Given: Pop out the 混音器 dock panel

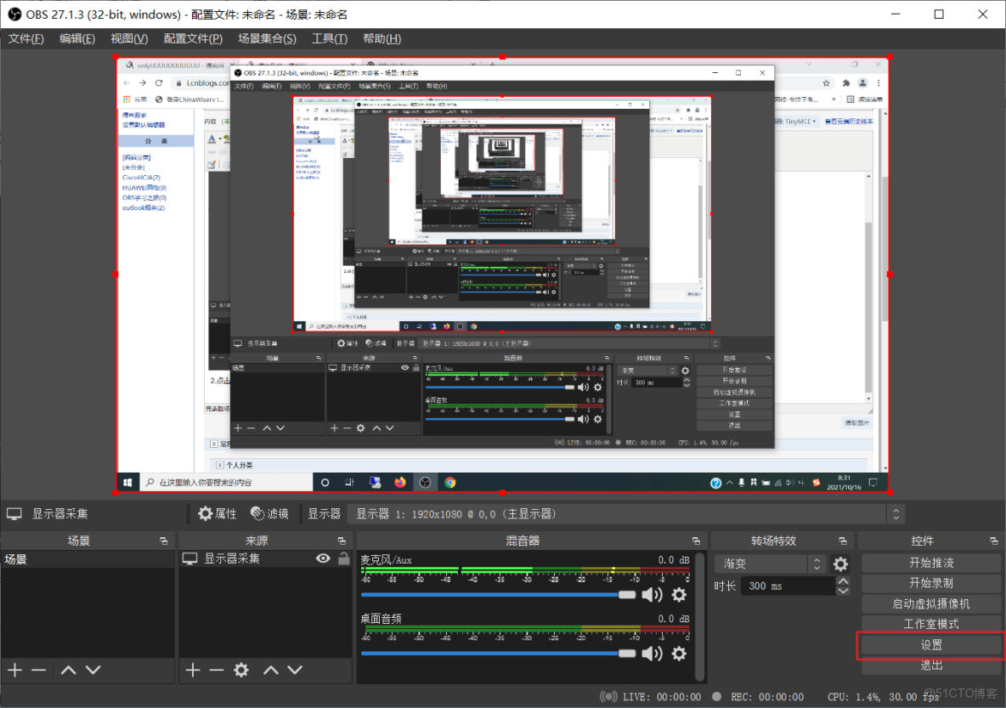Looking at the screenshot, I should click(696, 541).
